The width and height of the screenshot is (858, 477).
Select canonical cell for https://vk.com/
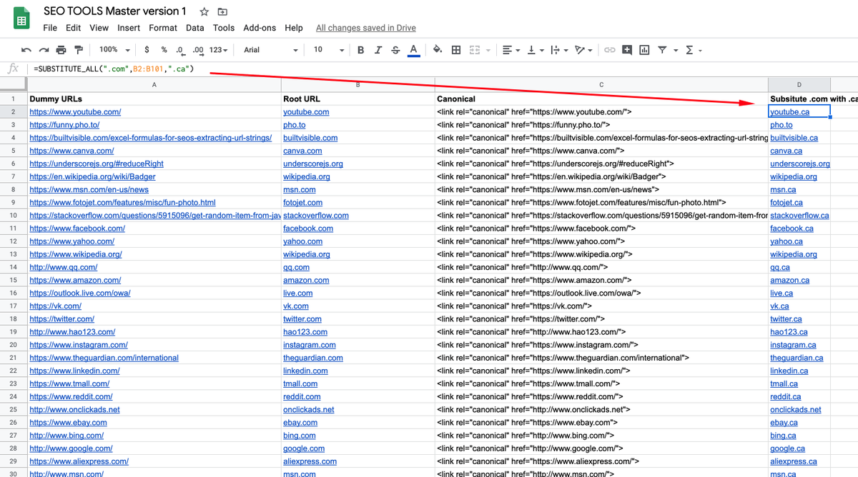(x=601, y=306)
